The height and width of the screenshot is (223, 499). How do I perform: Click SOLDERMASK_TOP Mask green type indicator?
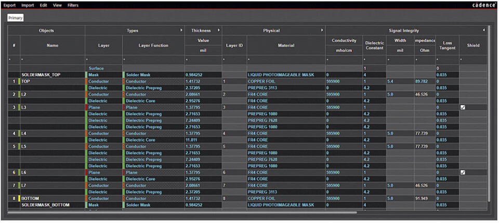point(87,75)
